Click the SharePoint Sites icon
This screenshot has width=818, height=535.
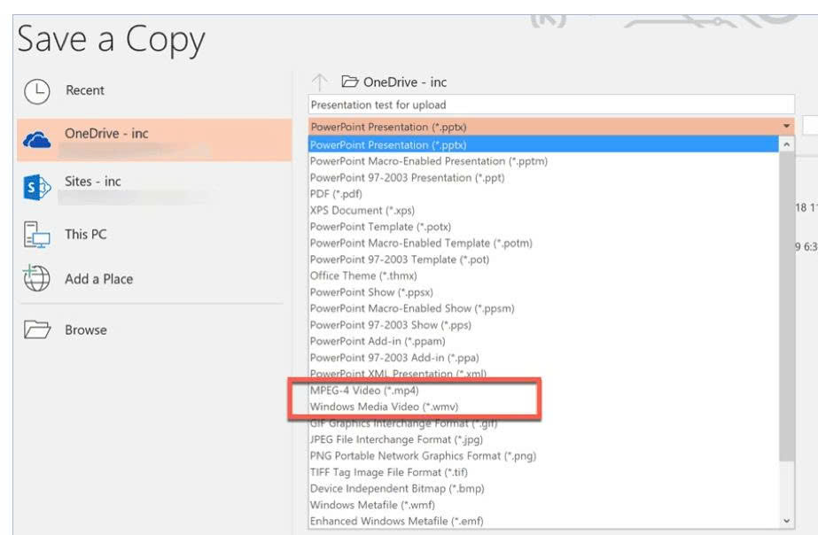(36, 187)
